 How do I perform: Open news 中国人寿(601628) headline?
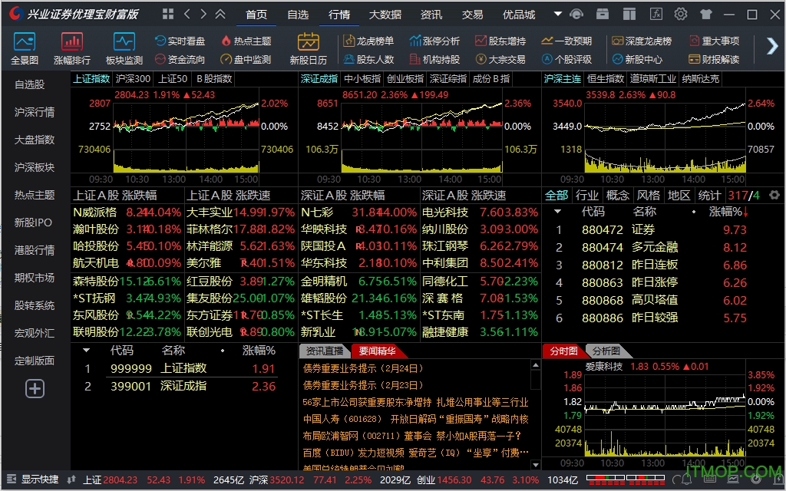pos(415,419)
